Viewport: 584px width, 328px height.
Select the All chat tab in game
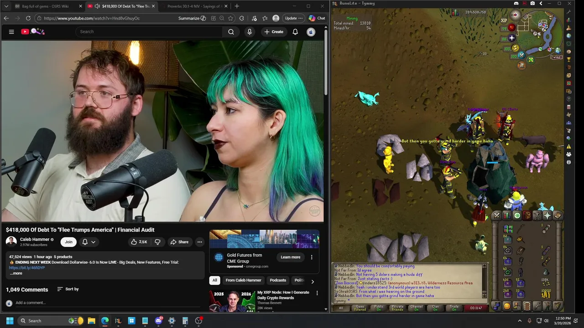point(341,308)
